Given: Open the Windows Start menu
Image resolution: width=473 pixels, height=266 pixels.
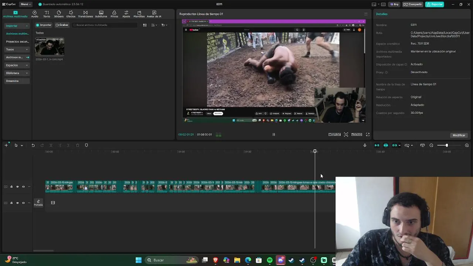Looking at the screenshot, I should click(139, 260).
